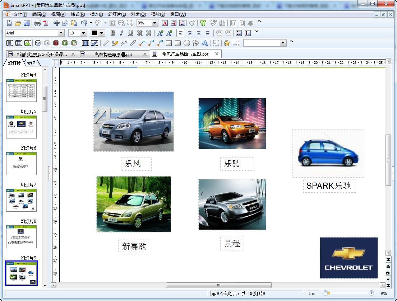Switch to 汽车构造与原理.ppt tab

click(x=113, y=54)
